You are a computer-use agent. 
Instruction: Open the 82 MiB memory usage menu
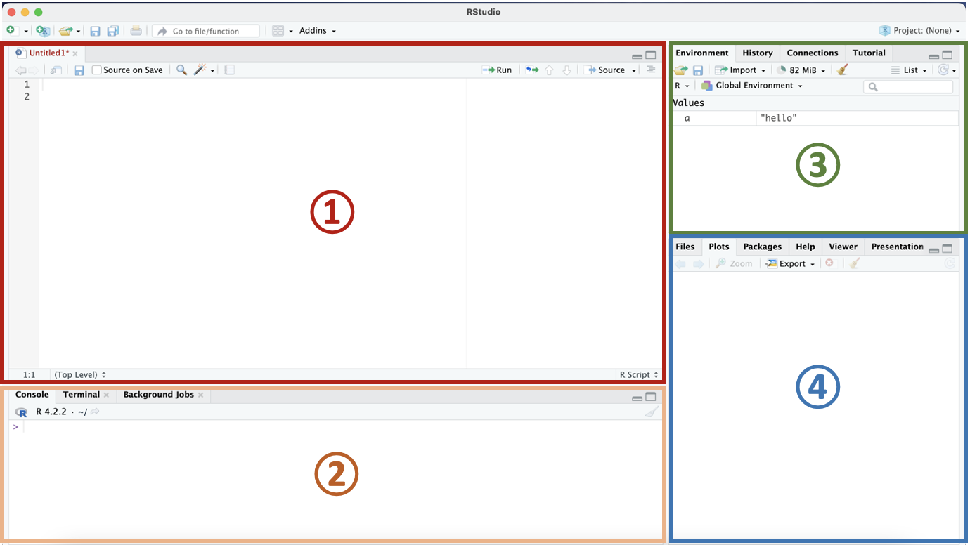(801, 70)
